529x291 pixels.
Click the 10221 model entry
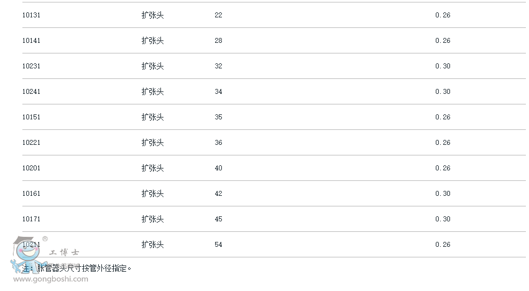(31, 142)
